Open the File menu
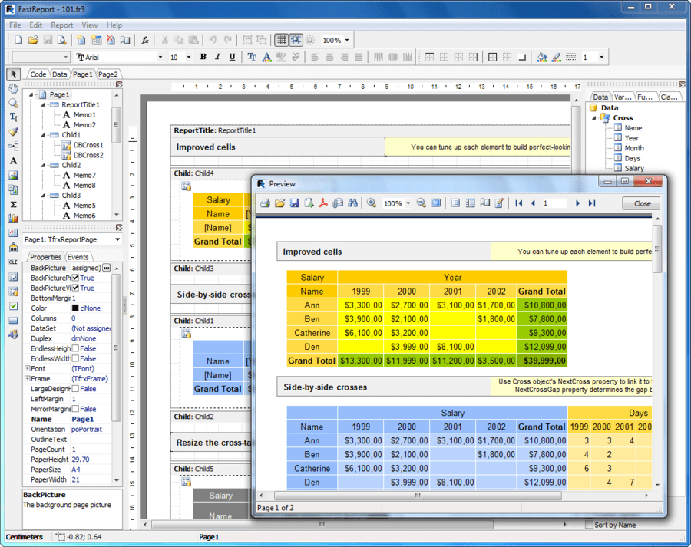The image size is (691, 547). (15, 25)
